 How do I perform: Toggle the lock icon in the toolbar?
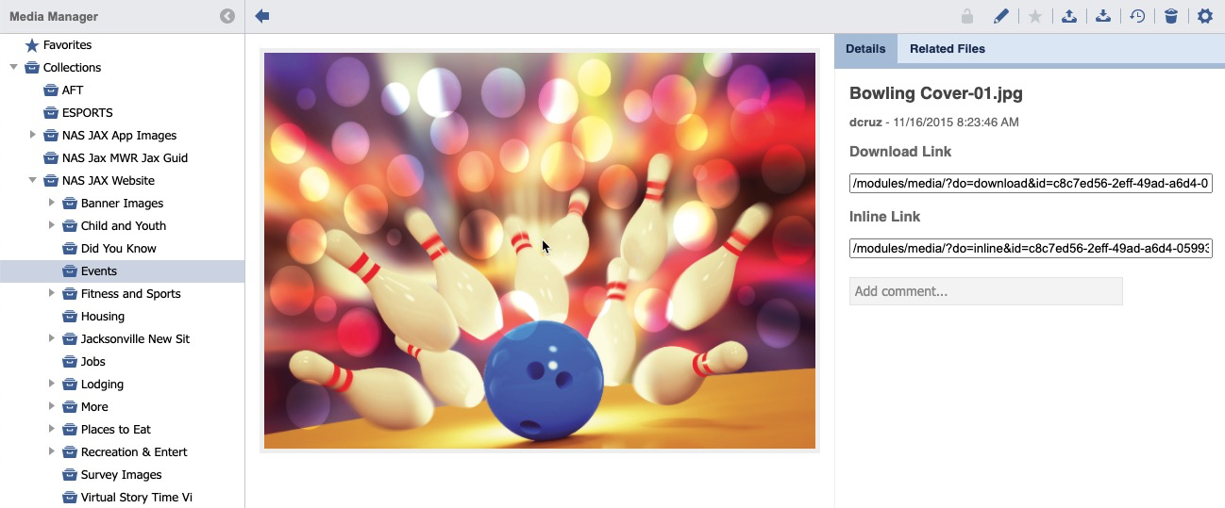tap(966, 16)
